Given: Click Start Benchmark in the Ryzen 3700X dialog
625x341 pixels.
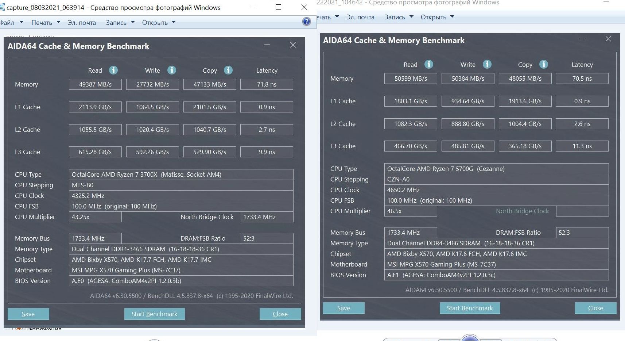Looking at the screenshot, I should [x=155, y=314].
